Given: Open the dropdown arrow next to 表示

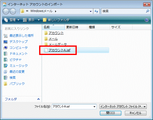Looking at the screenshot, I should click(39, 20).
